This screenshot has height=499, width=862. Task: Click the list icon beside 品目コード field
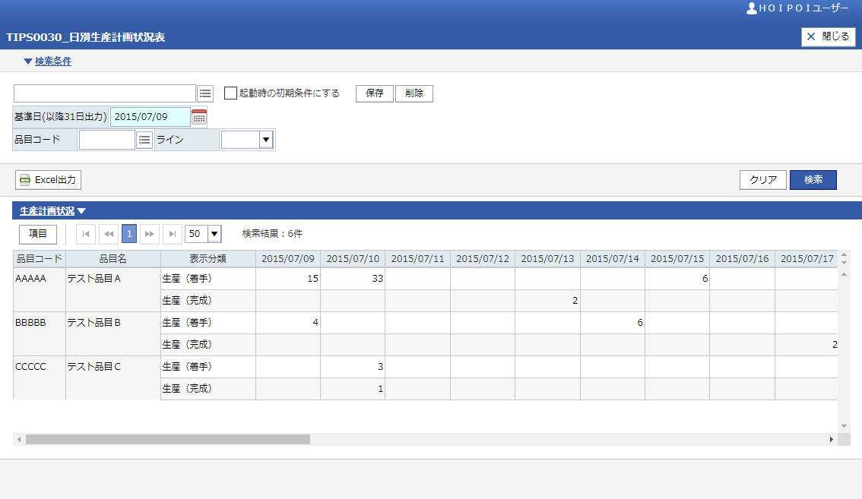coord(144,140)
